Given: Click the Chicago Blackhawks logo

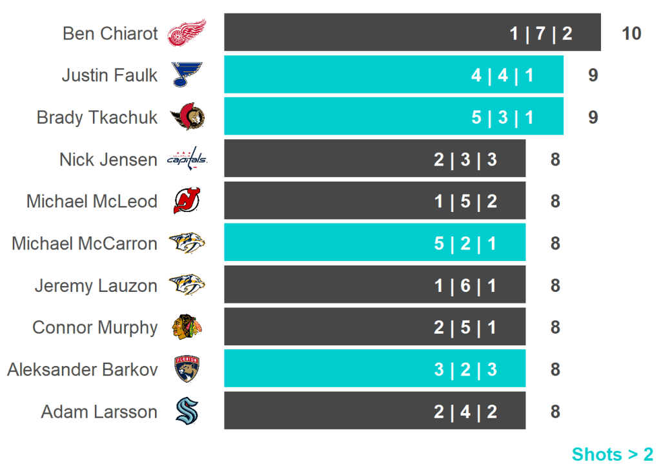Looking at the screenshot, I should pyautogui.click(x=187, y=327).
